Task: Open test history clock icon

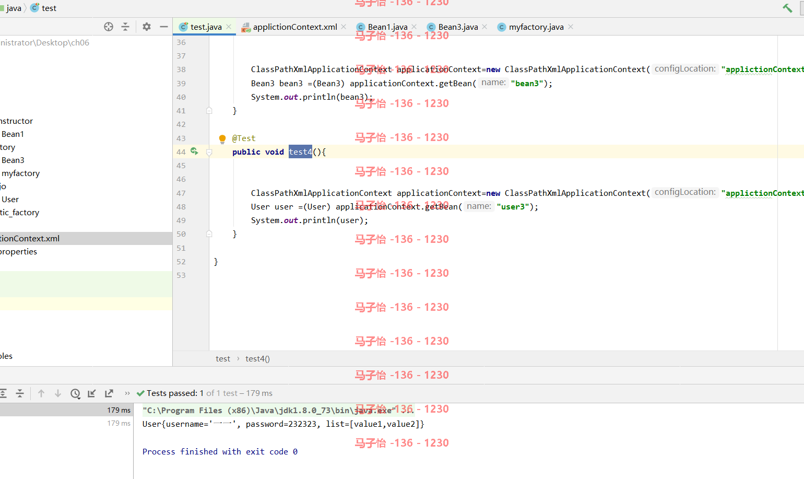Action: coord(75,393)
